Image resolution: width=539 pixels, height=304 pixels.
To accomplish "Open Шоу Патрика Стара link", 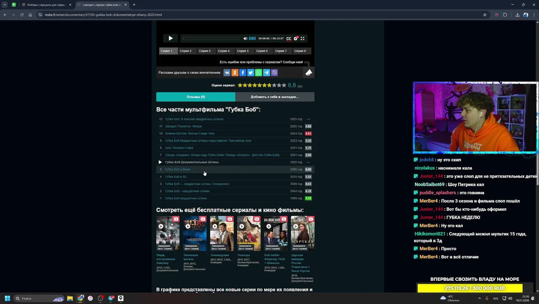I will click(179, 148).
